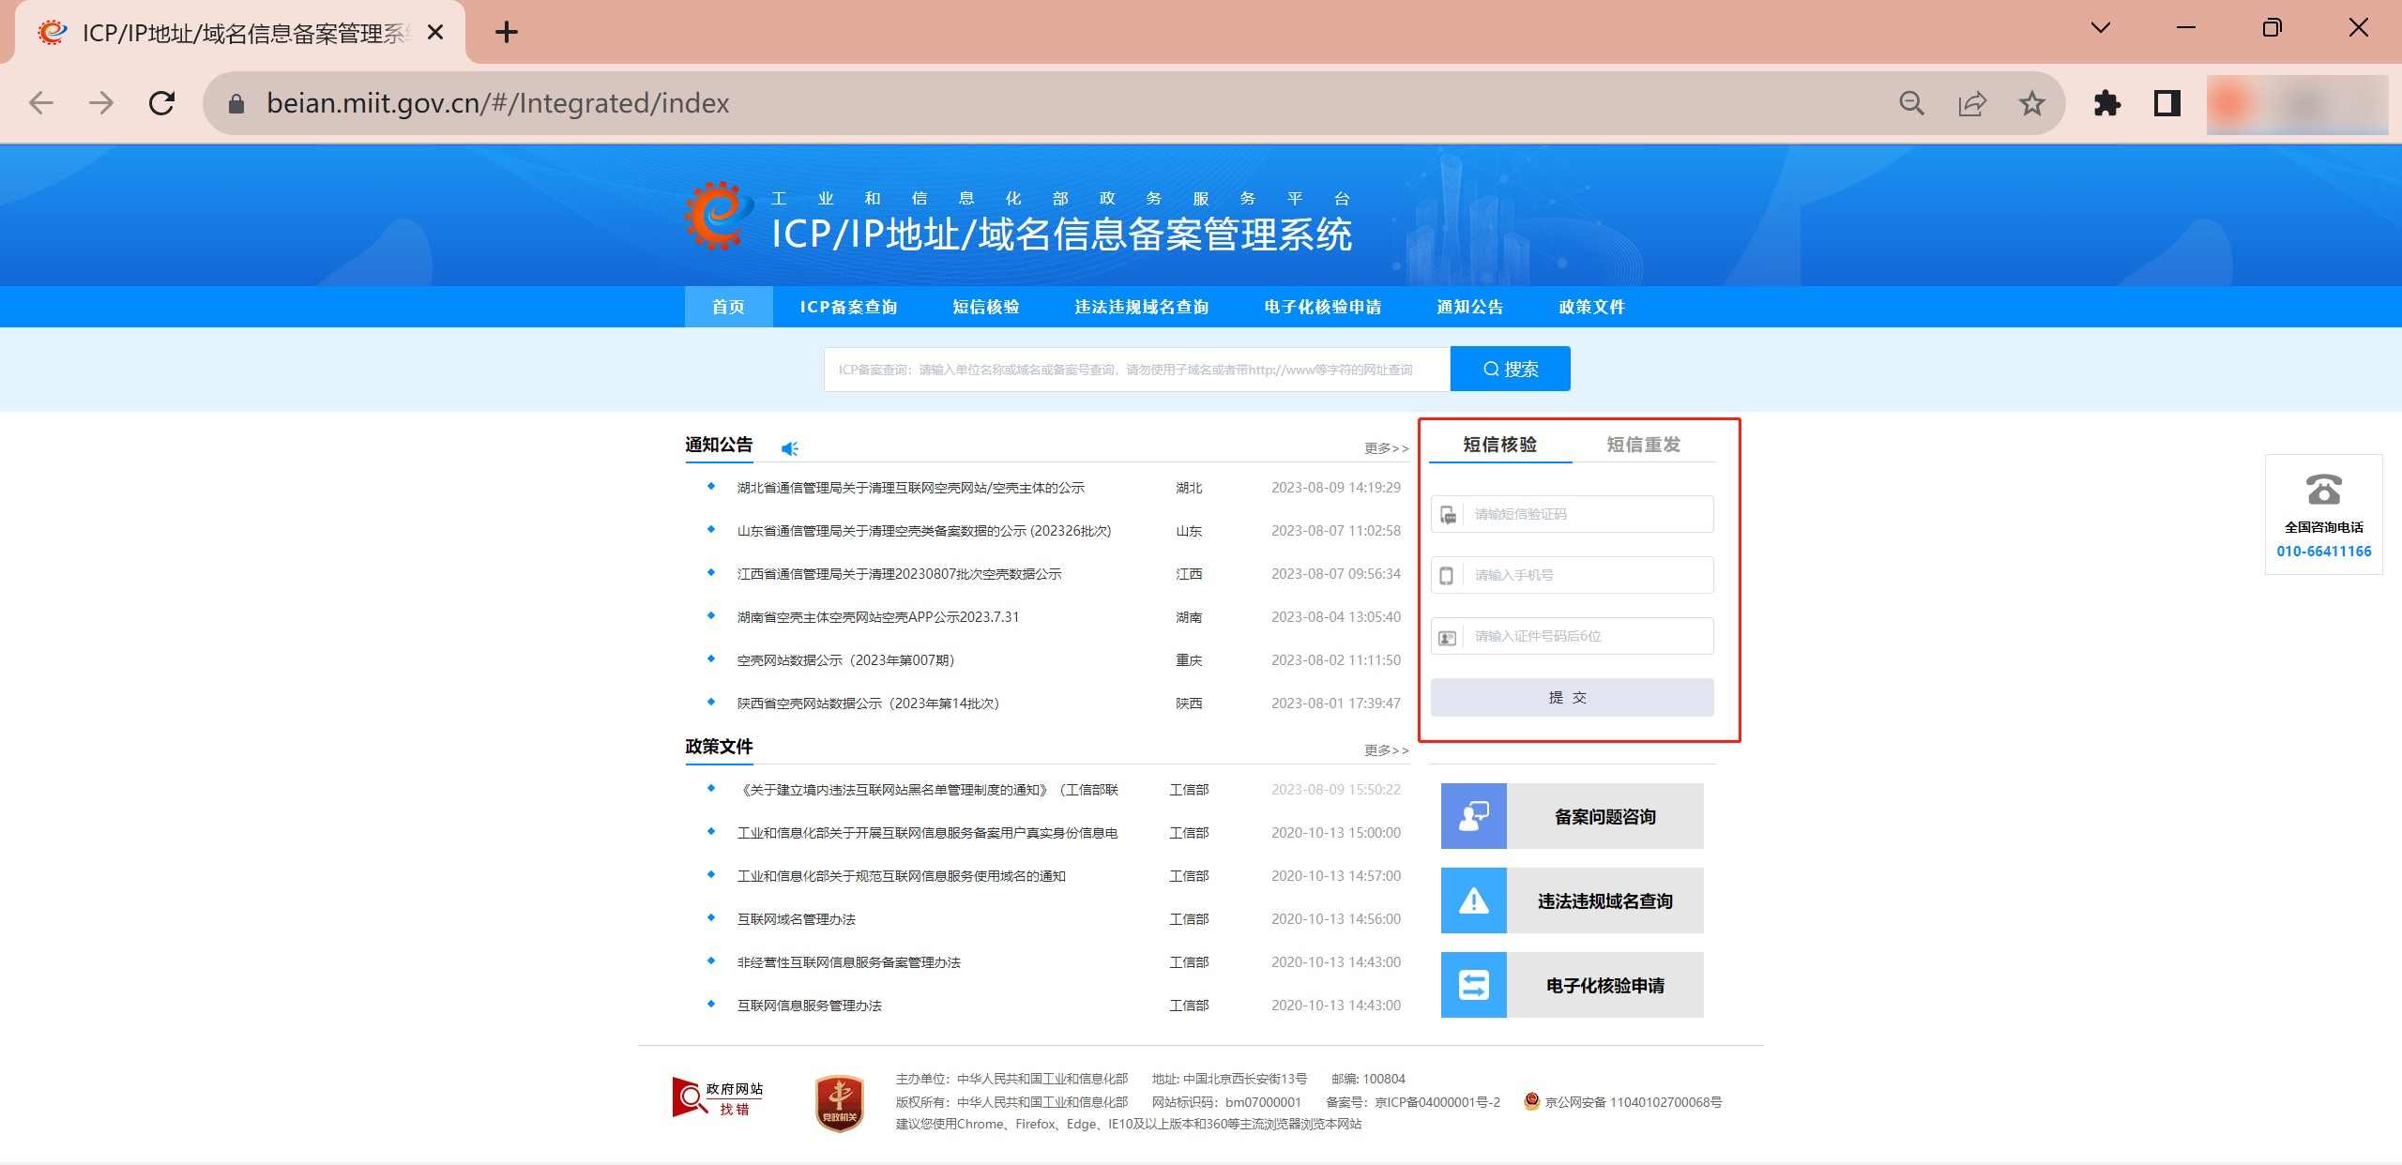Click the speaker icon next to 通知公告
The image size is (2402, 1165).
tap(789, 447)
